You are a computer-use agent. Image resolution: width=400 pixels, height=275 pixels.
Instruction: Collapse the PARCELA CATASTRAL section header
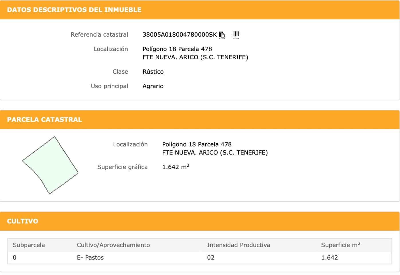[44, 119]
